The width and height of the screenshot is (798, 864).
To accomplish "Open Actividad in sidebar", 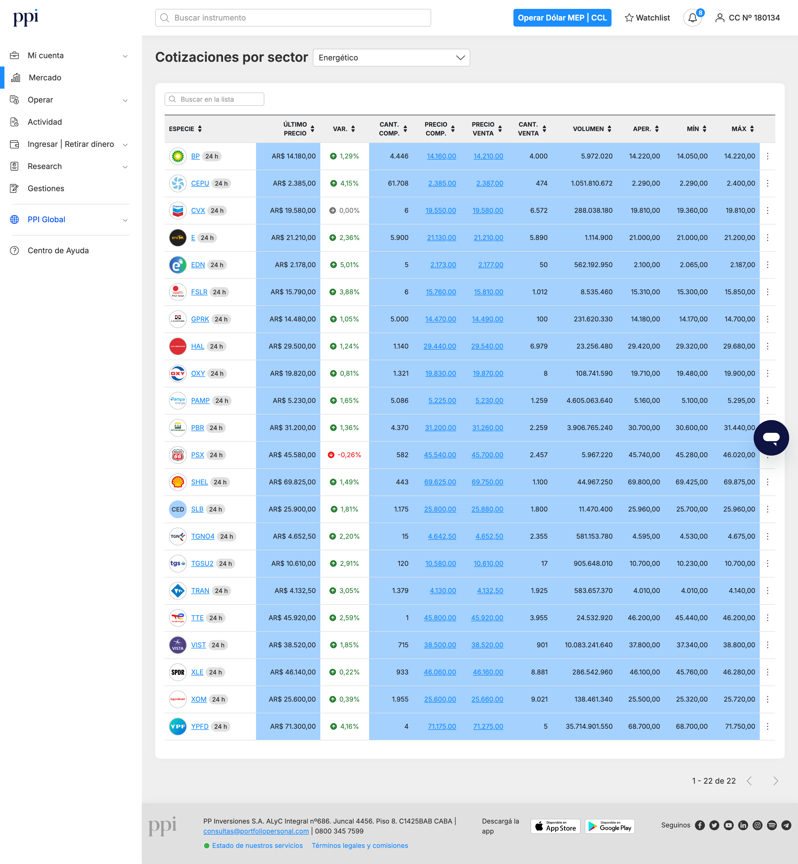I will pos(45,122).
